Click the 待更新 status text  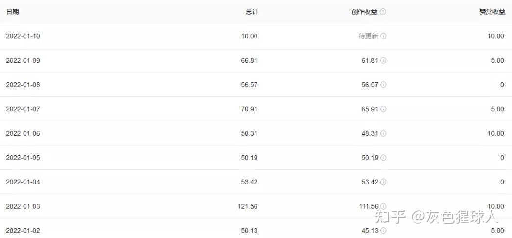coord(368,36)
